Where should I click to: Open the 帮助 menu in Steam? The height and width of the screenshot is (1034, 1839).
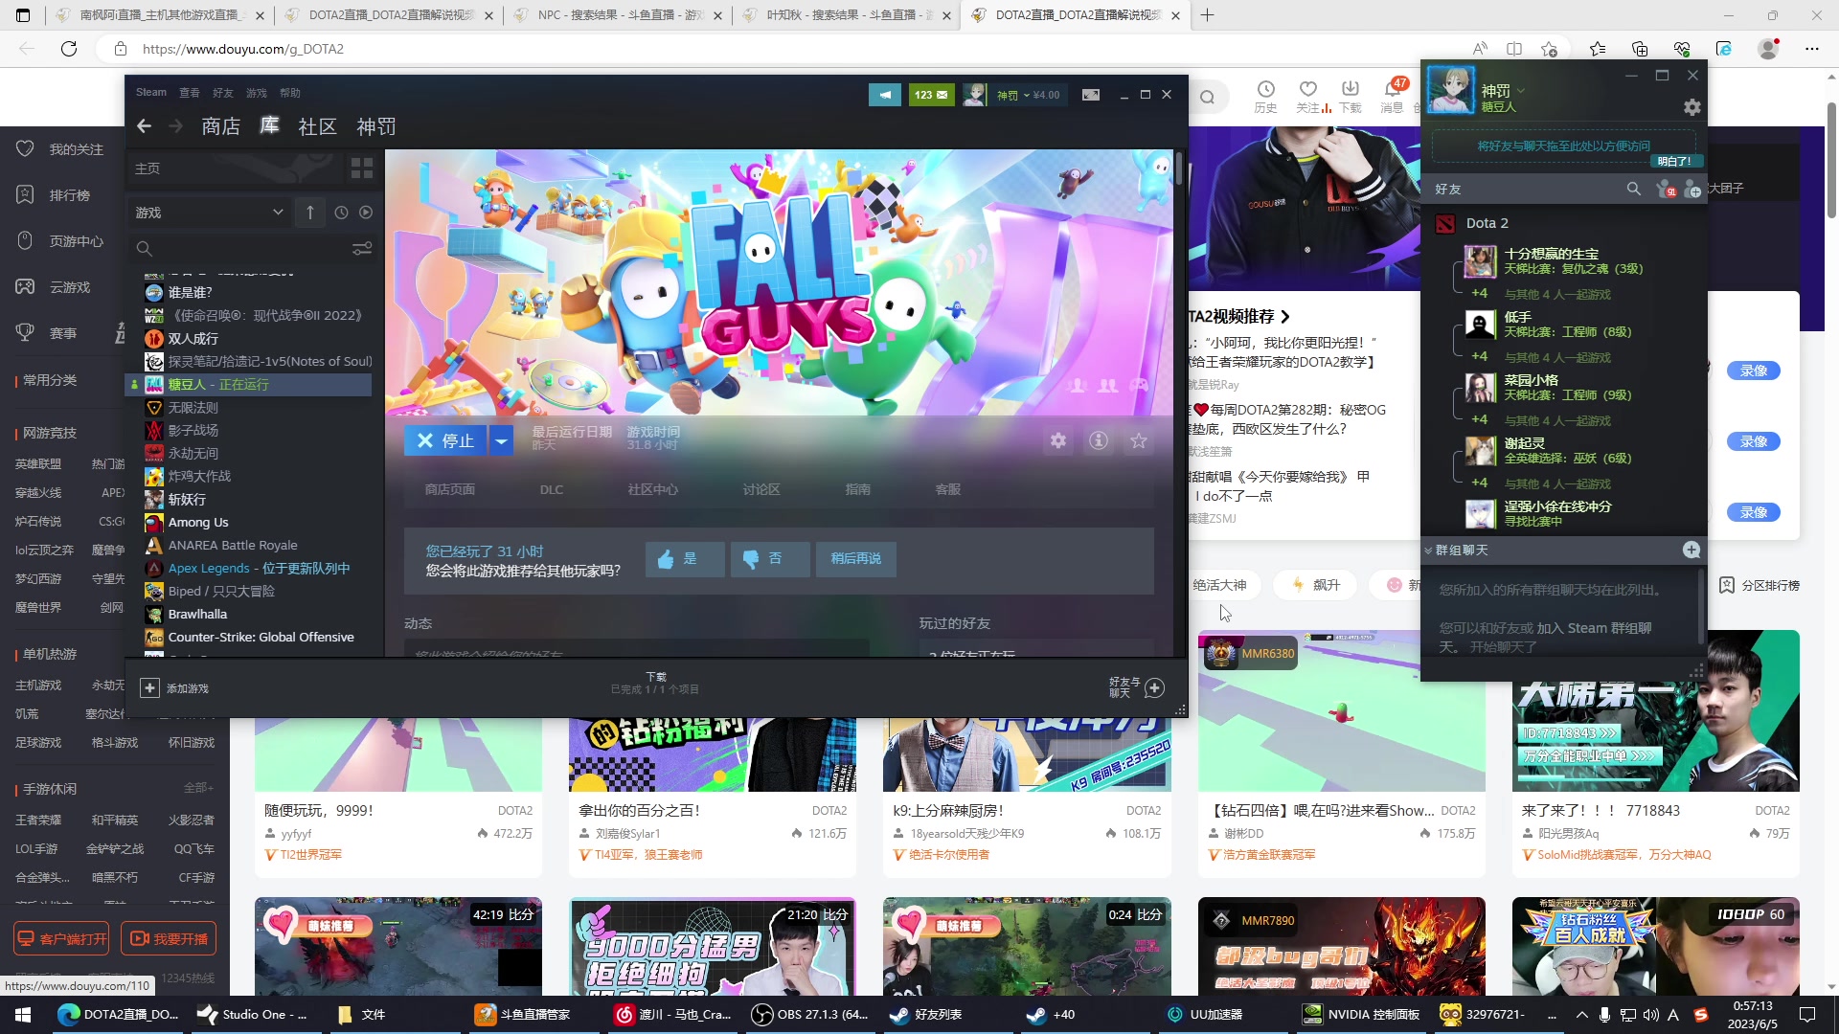290,93
